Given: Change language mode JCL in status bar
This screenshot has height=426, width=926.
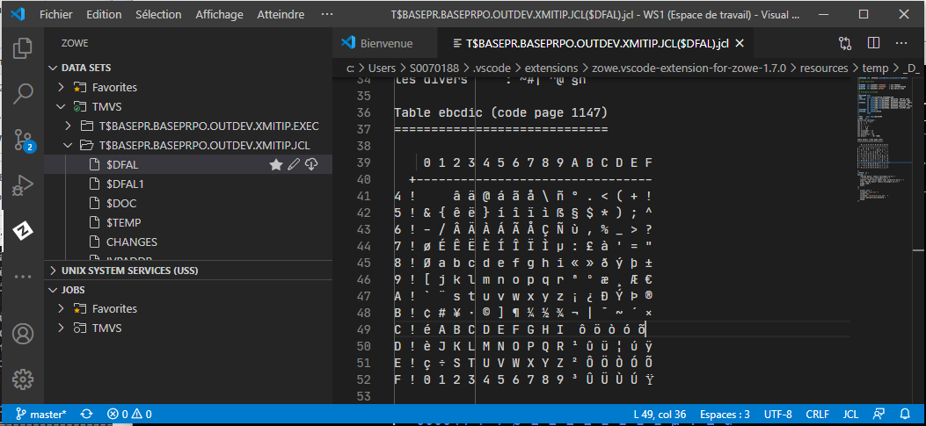Looking at the screenshot, I should click(850, 414).
